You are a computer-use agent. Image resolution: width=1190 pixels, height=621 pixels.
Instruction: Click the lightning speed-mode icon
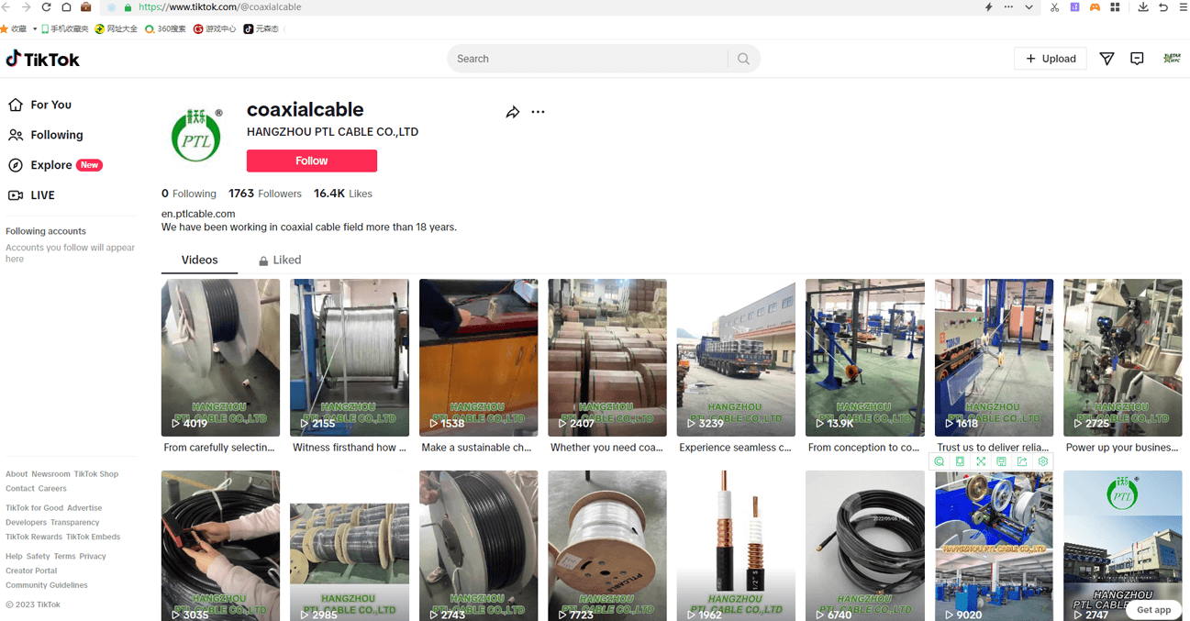pos(988,7)
